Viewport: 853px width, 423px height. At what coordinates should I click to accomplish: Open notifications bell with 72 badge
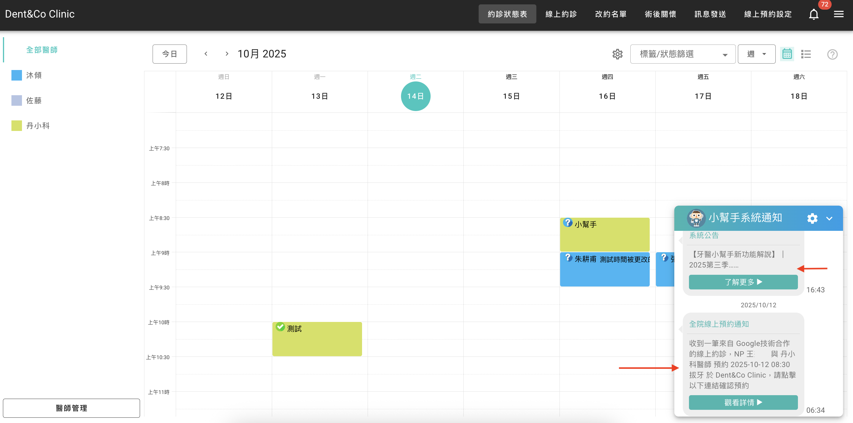click(x=813, y=14)
